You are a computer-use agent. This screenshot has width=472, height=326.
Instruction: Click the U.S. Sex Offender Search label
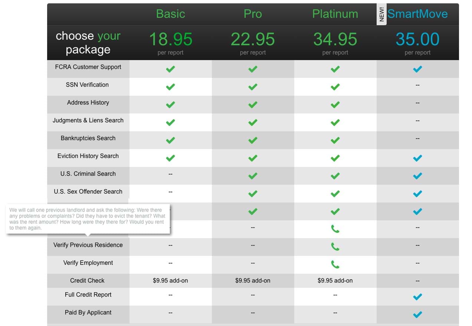coord(88,191)
